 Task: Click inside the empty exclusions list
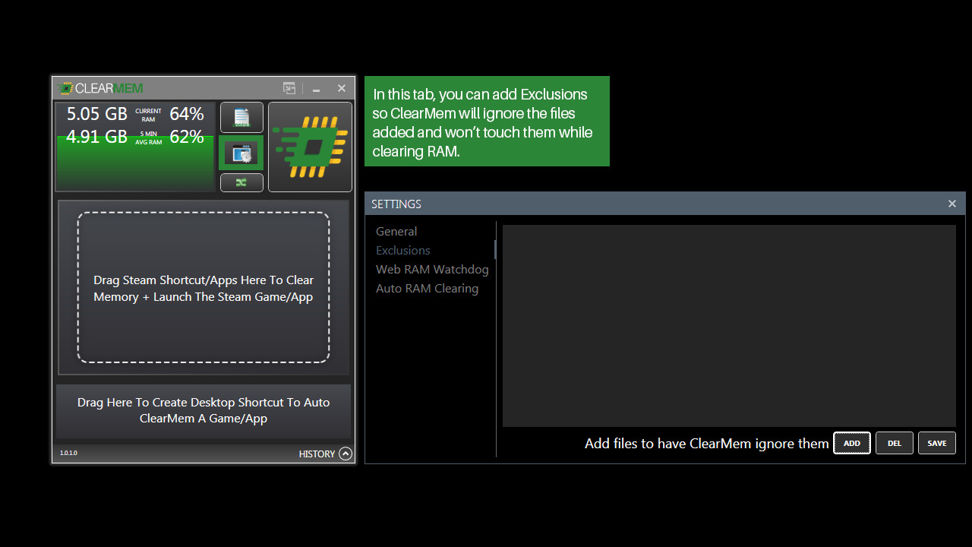pos(729,325)
